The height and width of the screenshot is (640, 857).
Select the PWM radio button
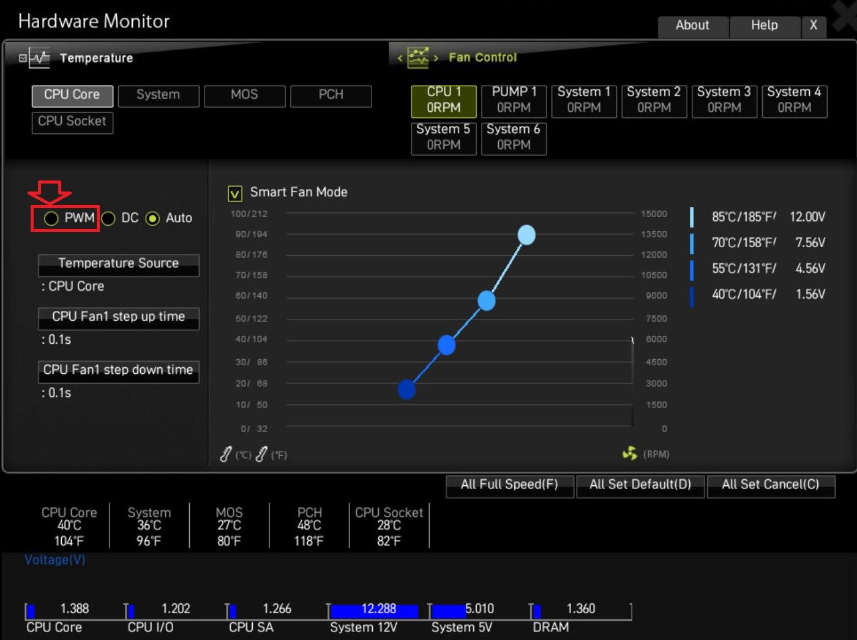coord(51,218)
